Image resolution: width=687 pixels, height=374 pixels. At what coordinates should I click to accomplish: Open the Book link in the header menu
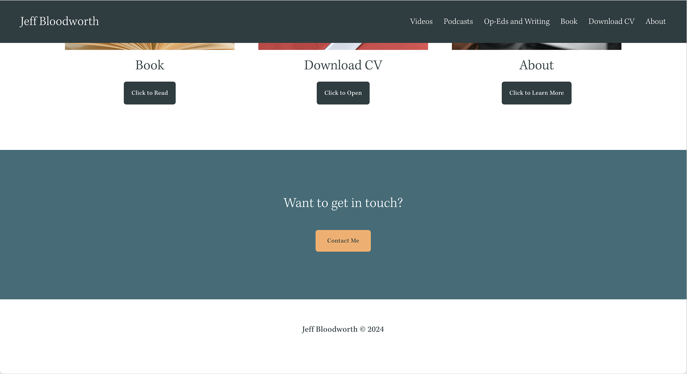point(569,21)
